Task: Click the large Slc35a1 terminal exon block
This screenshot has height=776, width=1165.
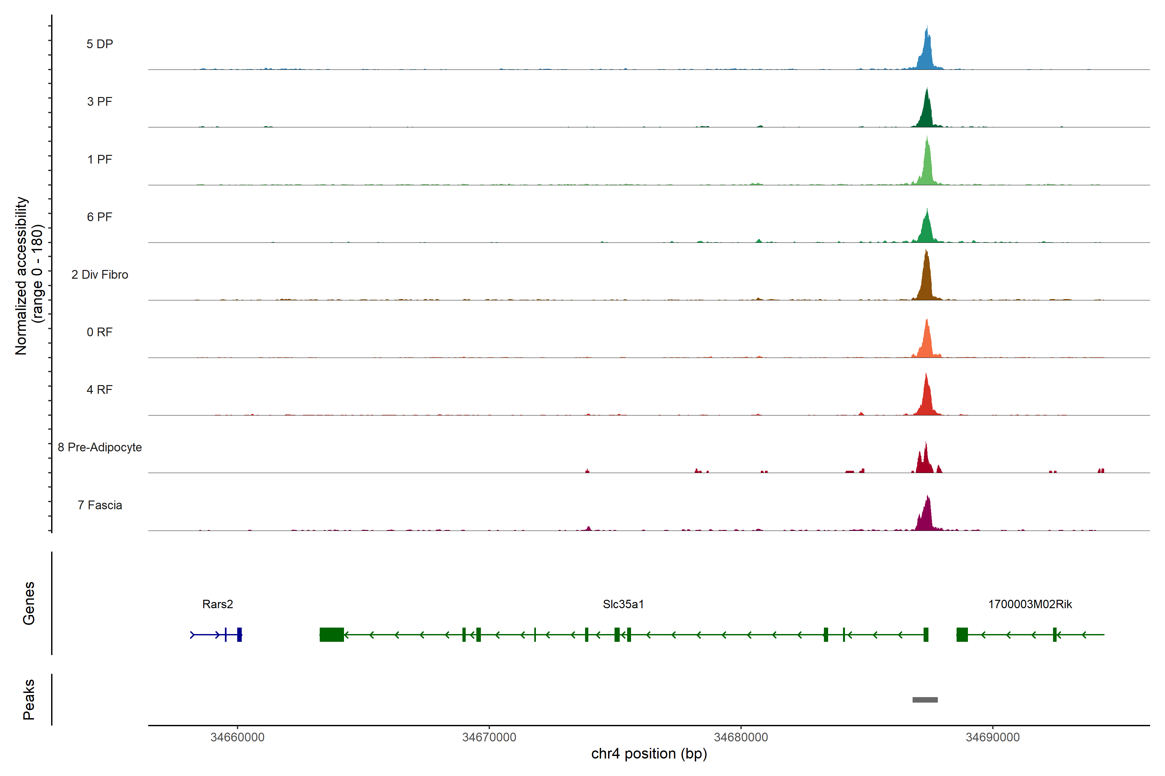Action: coord(331,634)
